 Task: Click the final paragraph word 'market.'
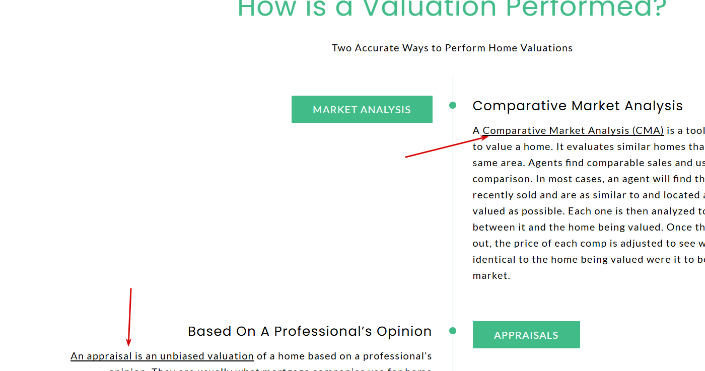coord(491,275)
